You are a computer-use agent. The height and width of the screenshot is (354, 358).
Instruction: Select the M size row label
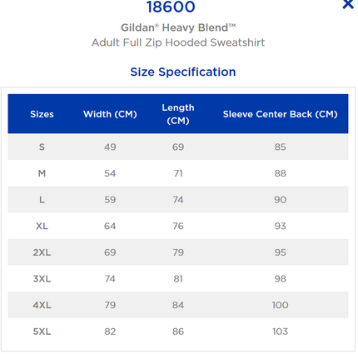tap(42, 173)
